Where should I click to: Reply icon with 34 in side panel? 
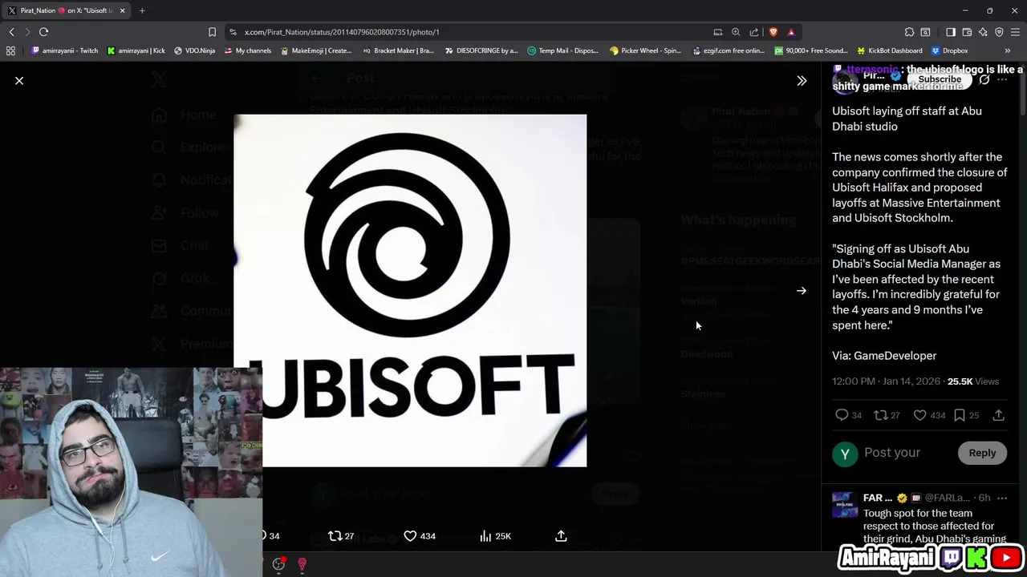pyautogui.click(x=848, y=415)
